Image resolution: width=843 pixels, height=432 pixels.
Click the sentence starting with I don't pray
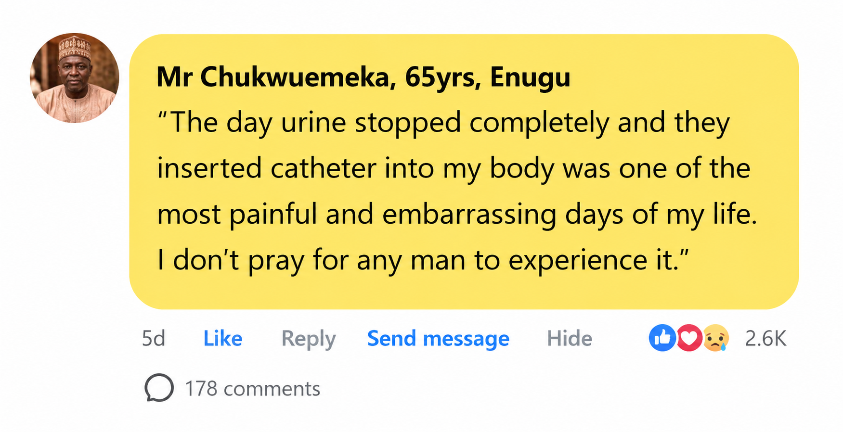[x=423, y=261]
